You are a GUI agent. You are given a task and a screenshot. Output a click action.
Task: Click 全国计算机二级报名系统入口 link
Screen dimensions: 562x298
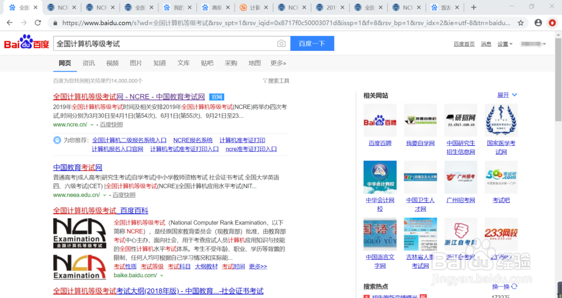[x=129, y=140]
